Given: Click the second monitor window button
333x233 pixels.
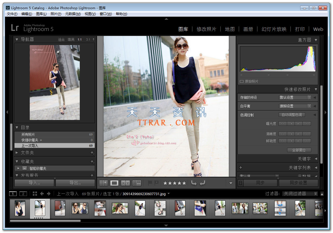Looking at the screenshot, I should pos(23,194).
